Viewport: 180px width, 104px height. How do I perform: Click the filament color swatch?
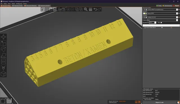[144, 13]
